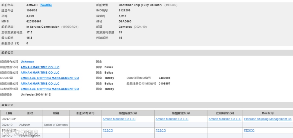The width and height of the screenshot is (293, 138).
Task: Open FESCO link under 船舶管理公司 column
Action: click(161, 130)
